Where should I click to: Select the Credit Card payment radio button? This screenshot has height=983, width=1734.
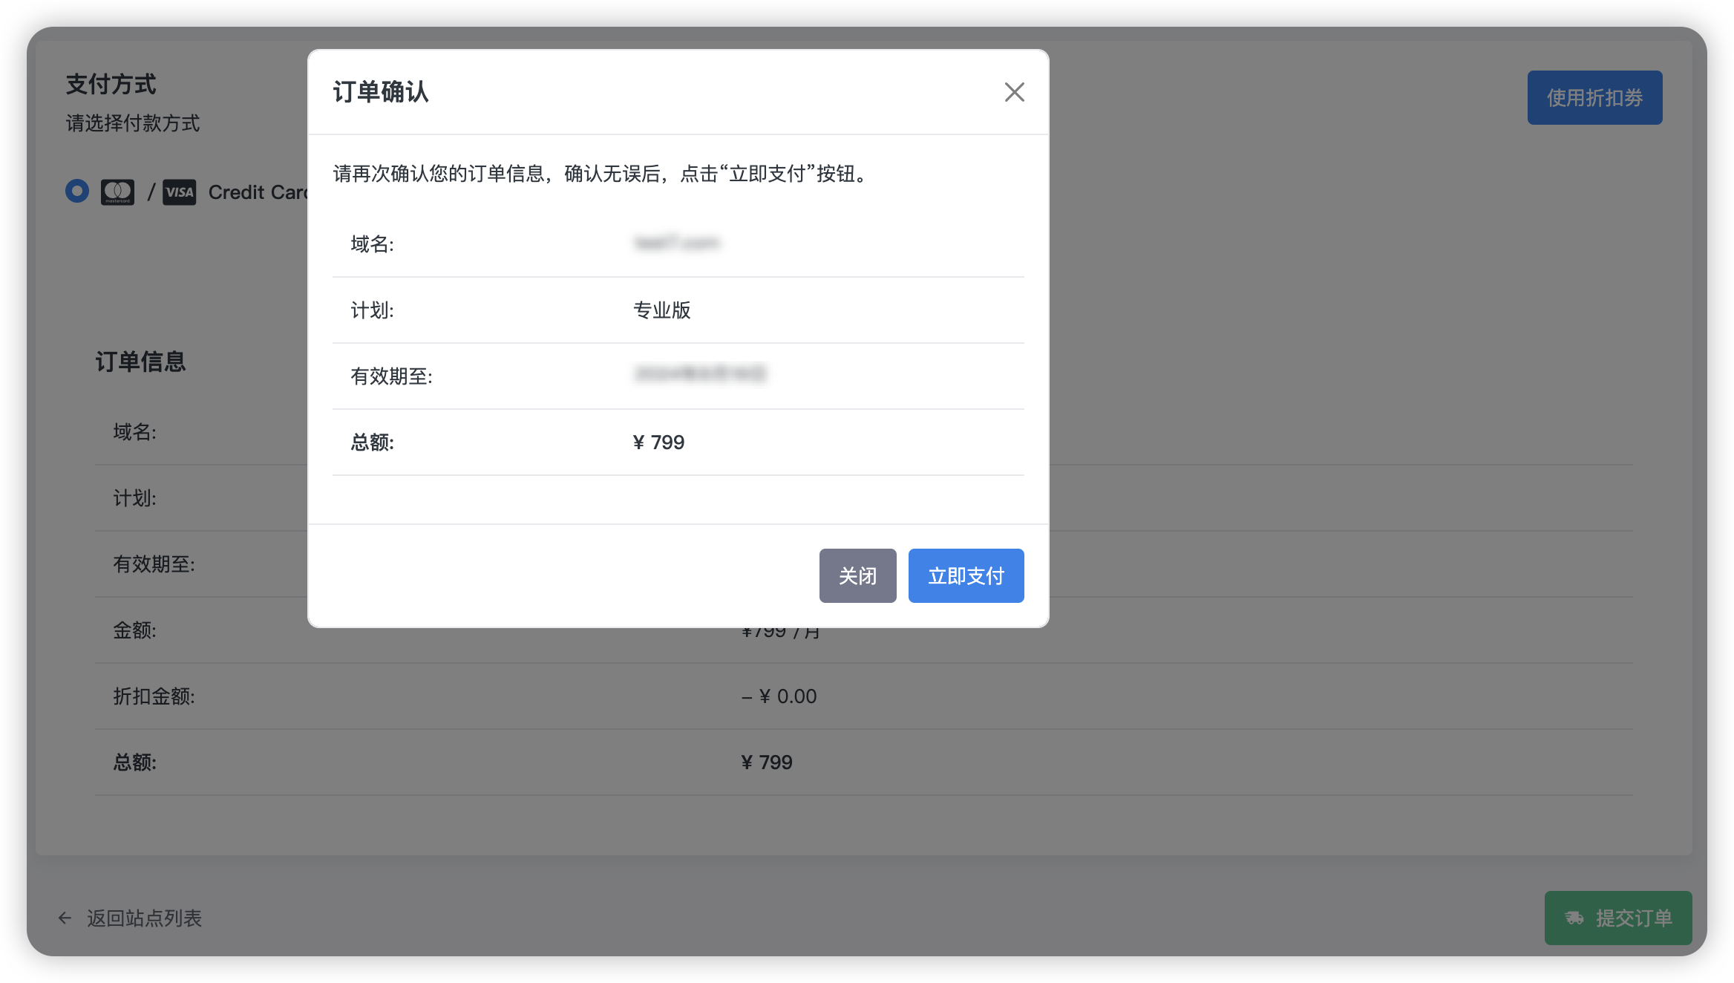click(x=77, y=192)
